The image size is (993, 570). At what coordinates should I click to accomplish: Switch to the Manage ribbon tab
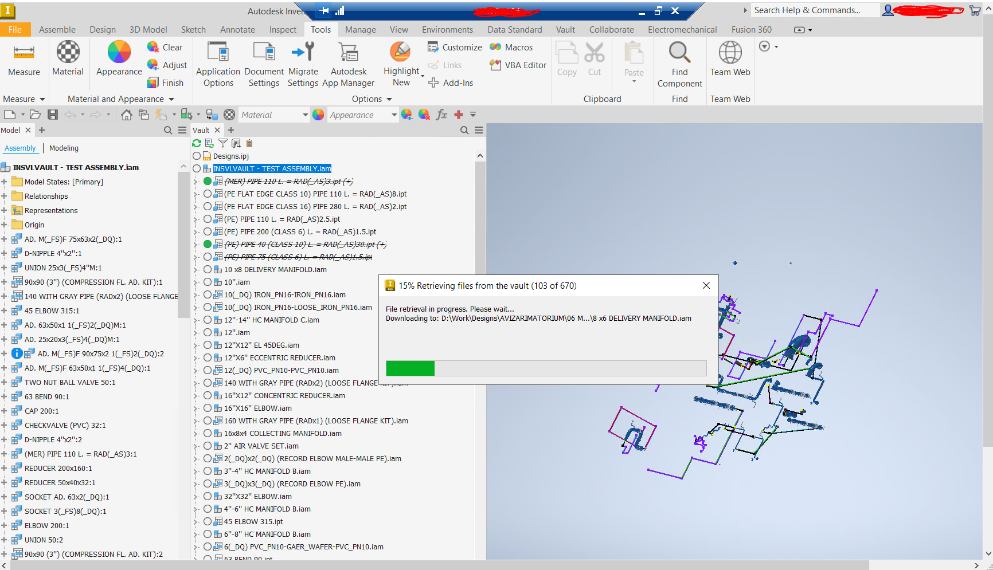(x=361, y=30)
